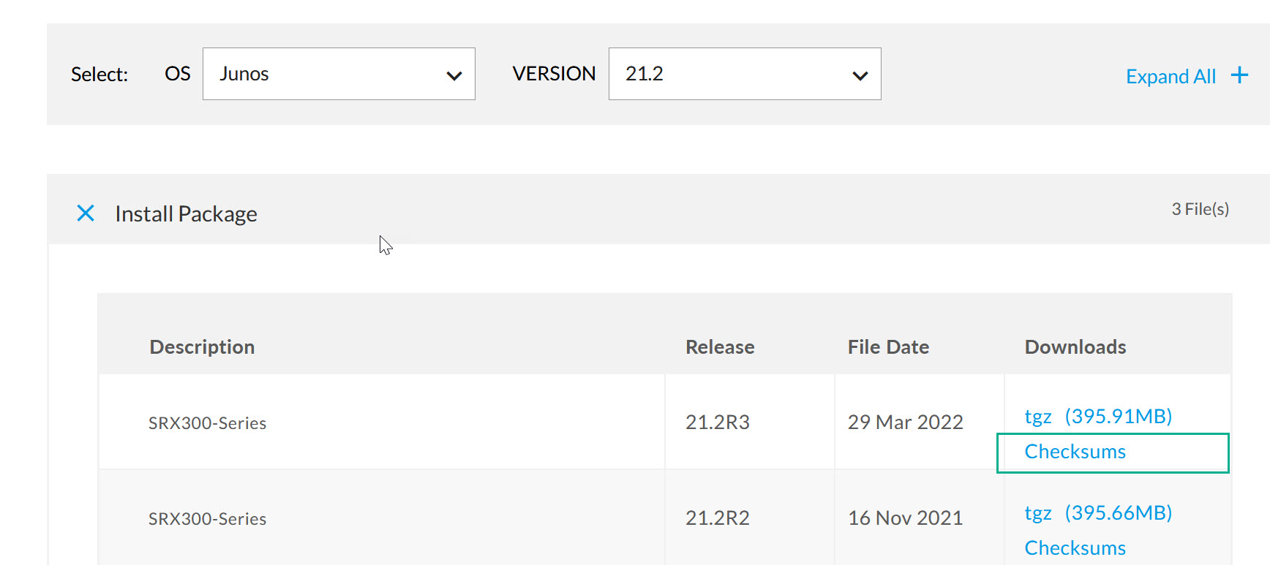Click the plus icon beside Expand All
The width and height of the screenshot is (1270, 565).
[1239, 75]
